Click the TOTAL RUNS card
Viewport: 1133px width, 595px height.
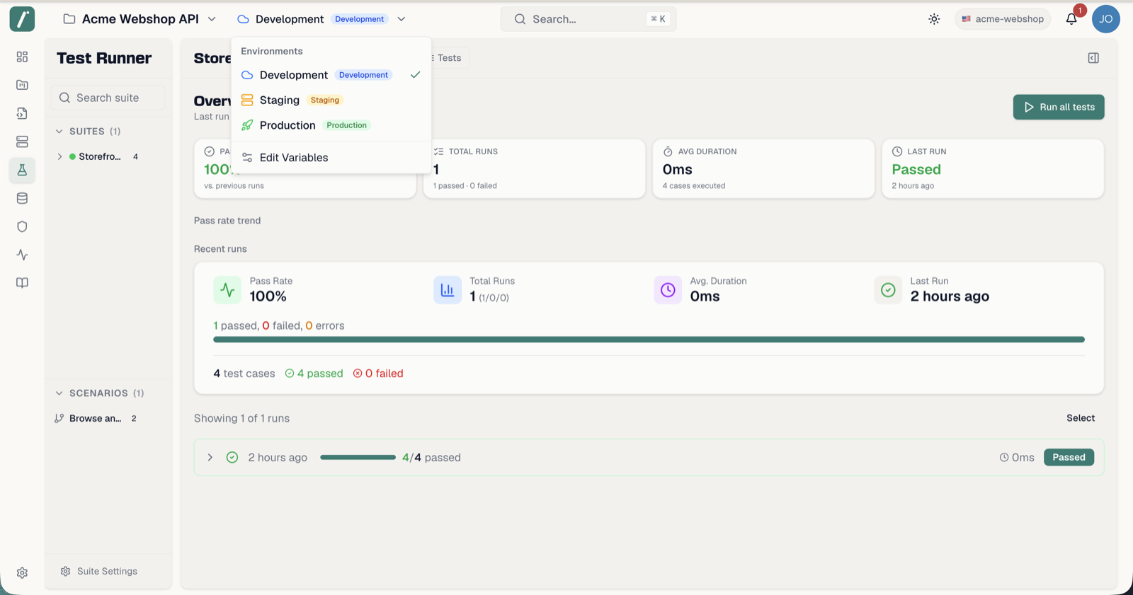534,168
